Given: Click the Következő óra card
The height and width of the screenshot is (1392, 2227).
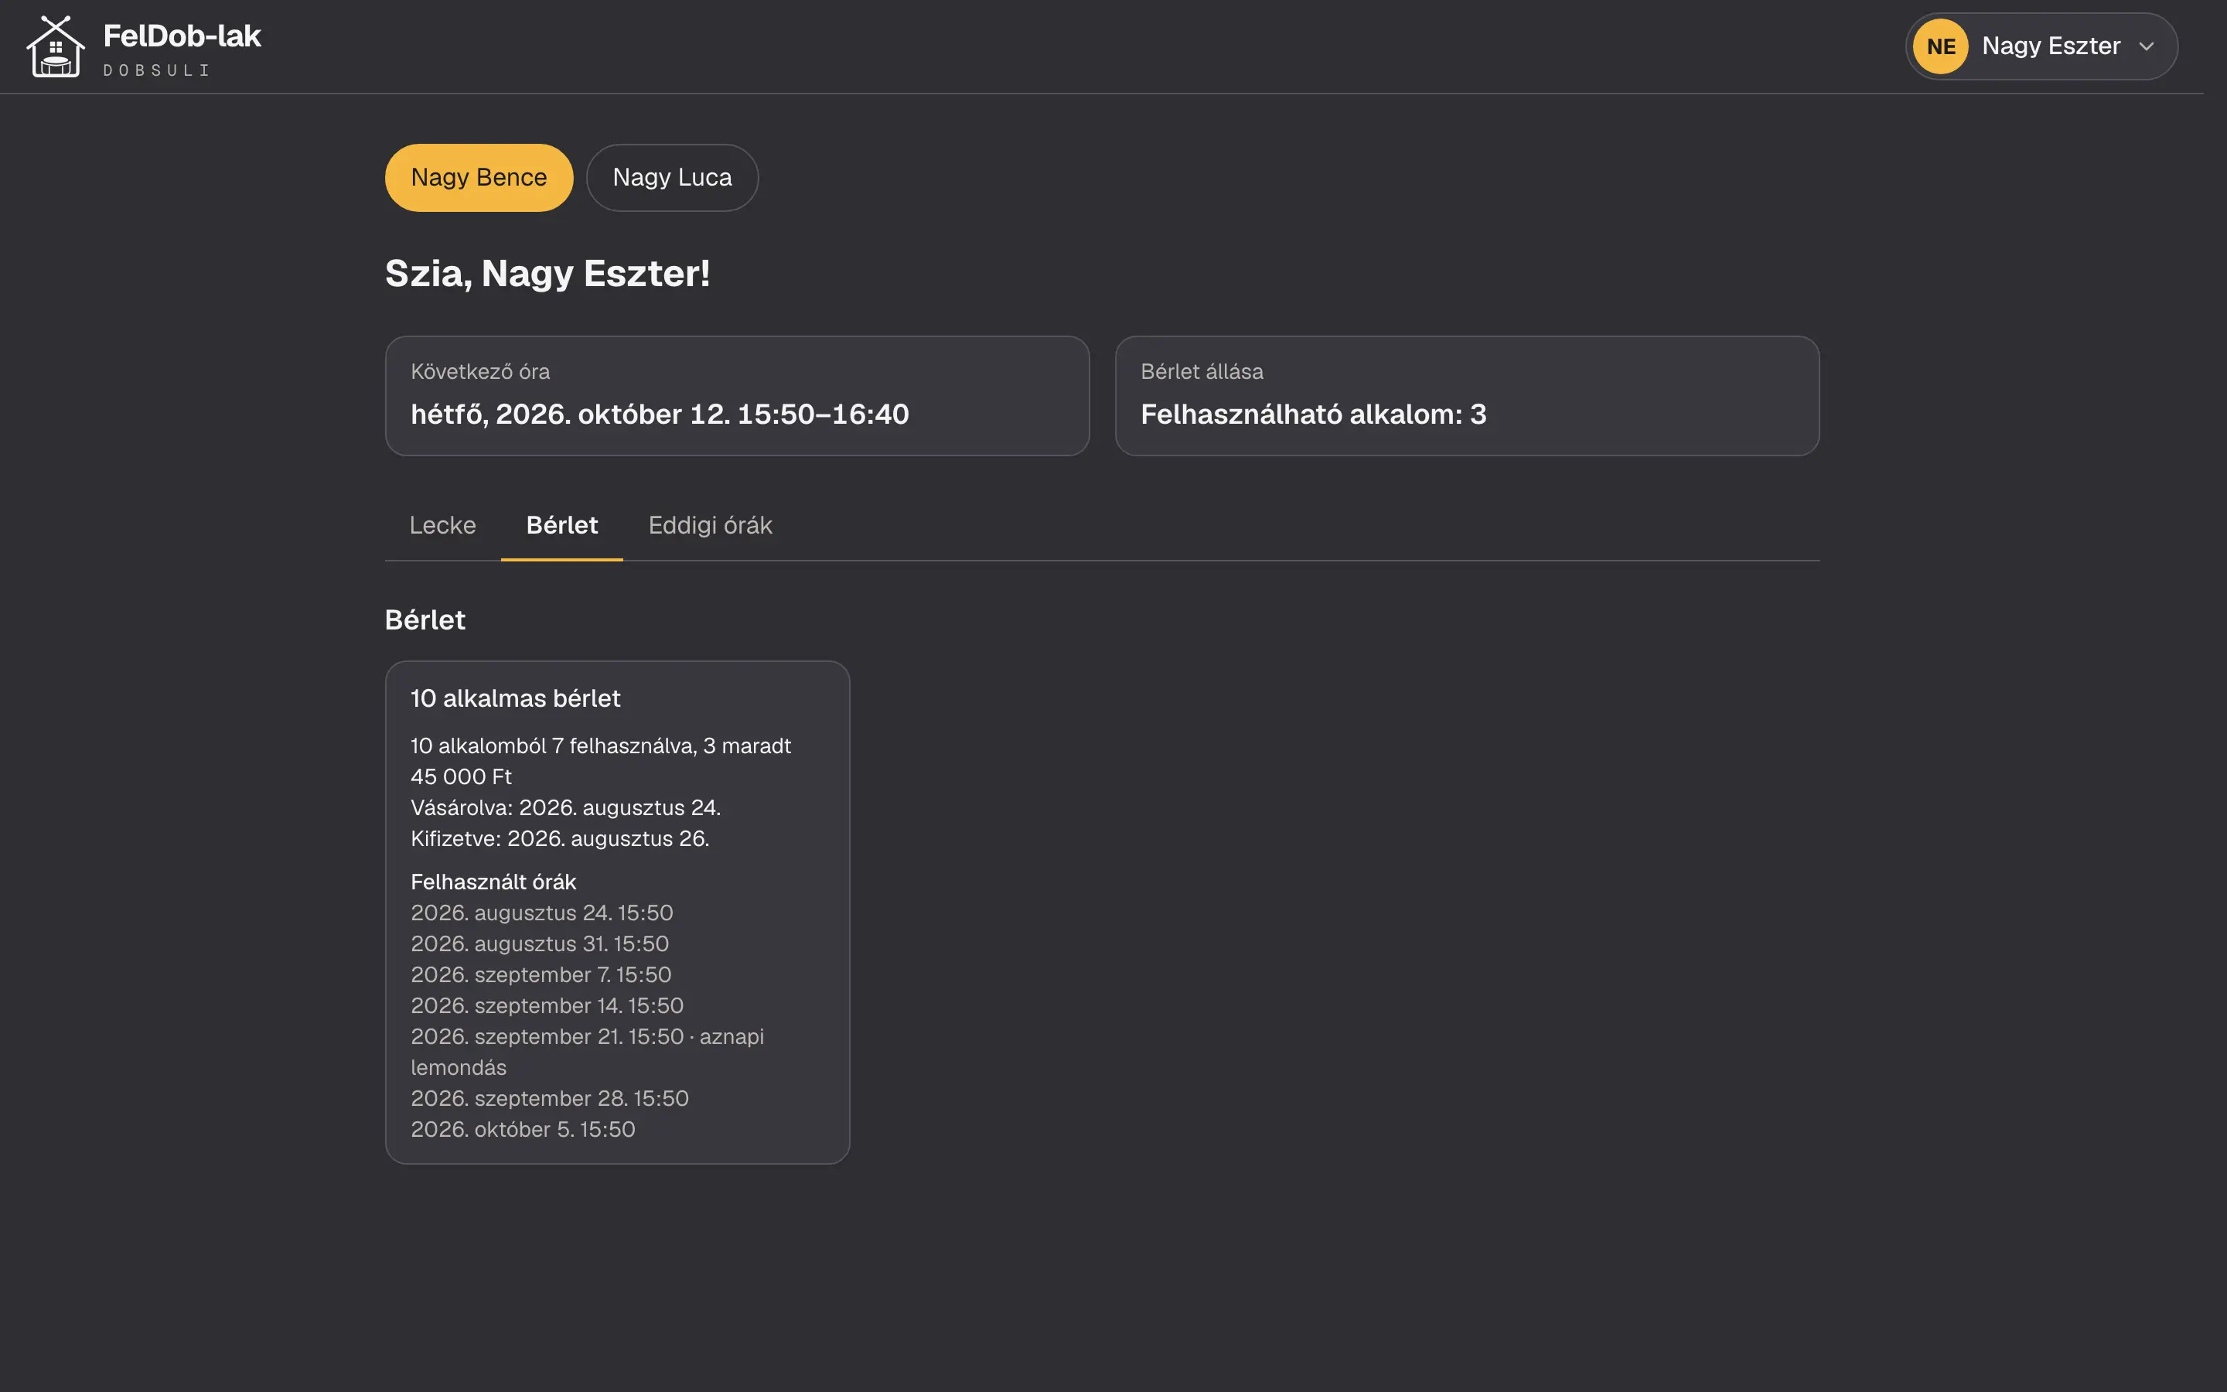Looking at the screenshot, I should pos(737,396).
